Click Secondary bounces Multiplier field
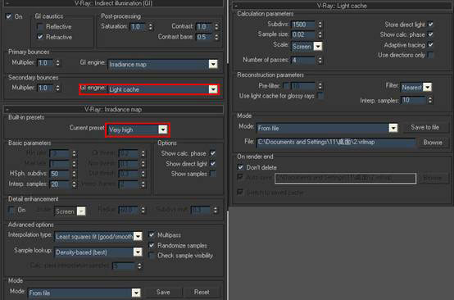 [45, 88]
